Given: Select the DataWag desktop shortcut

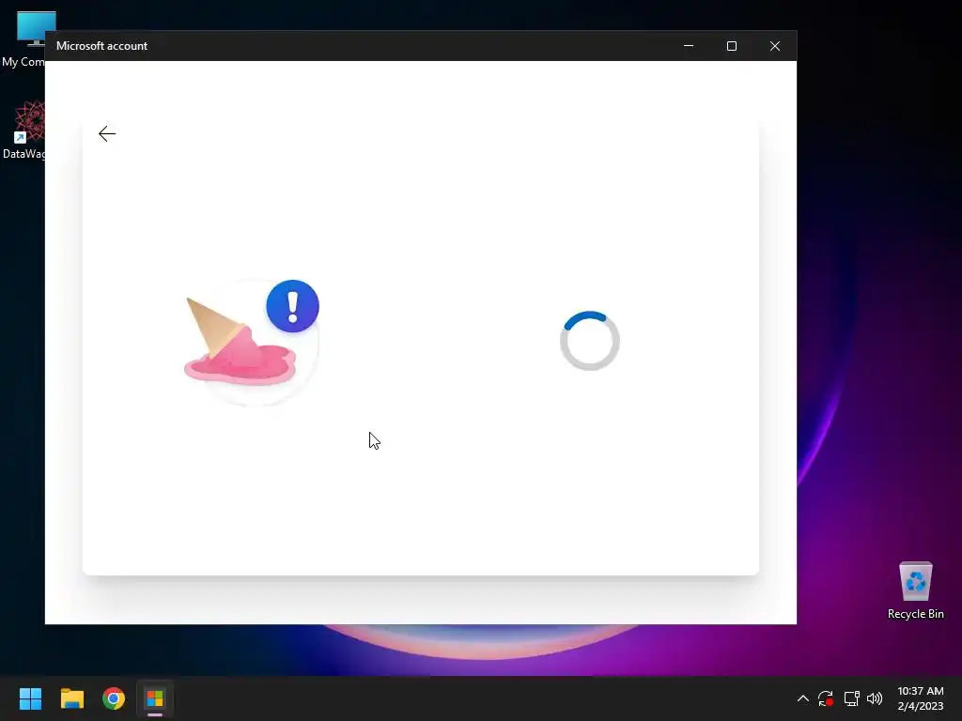Looking at the screenshot, I should click(23, 130).
